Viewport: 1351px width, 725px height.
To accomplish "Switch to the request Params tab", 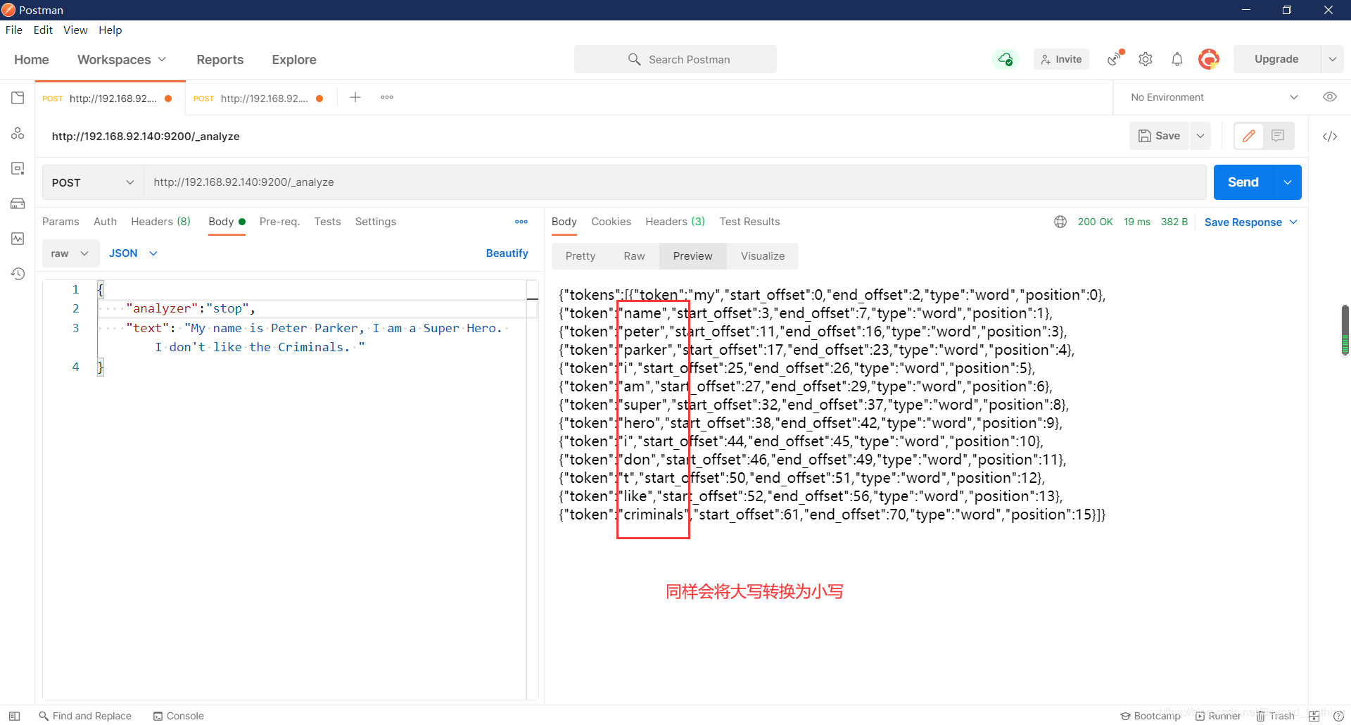I will (x=61, y=222).
